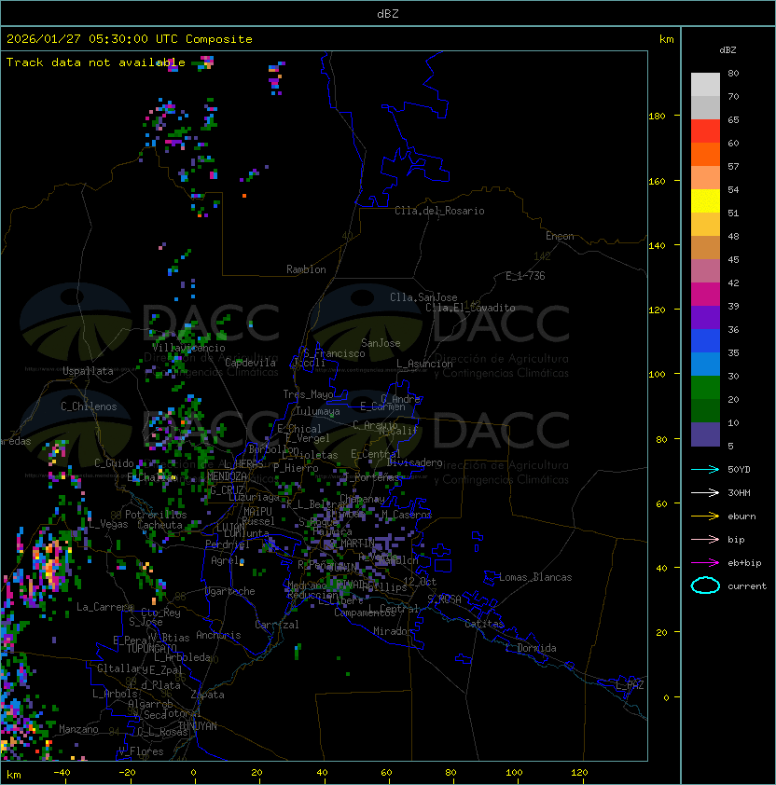776x785 pixels.
Task: Click the 'Track data not available' message
Action: tap(96, 62)
